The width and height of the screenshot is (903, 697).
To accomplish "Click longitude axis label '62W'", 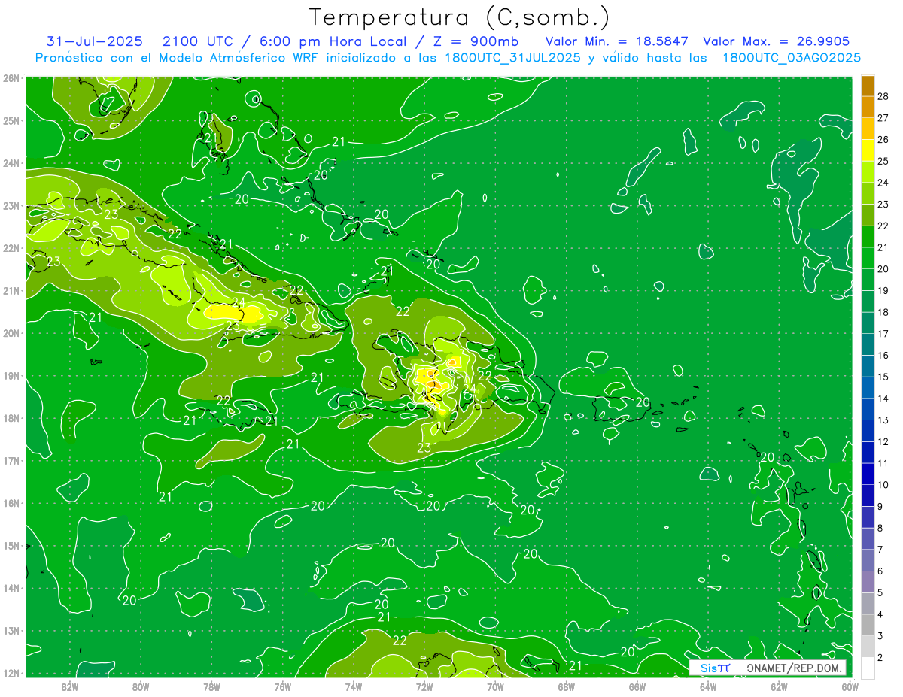I will 778,686.
